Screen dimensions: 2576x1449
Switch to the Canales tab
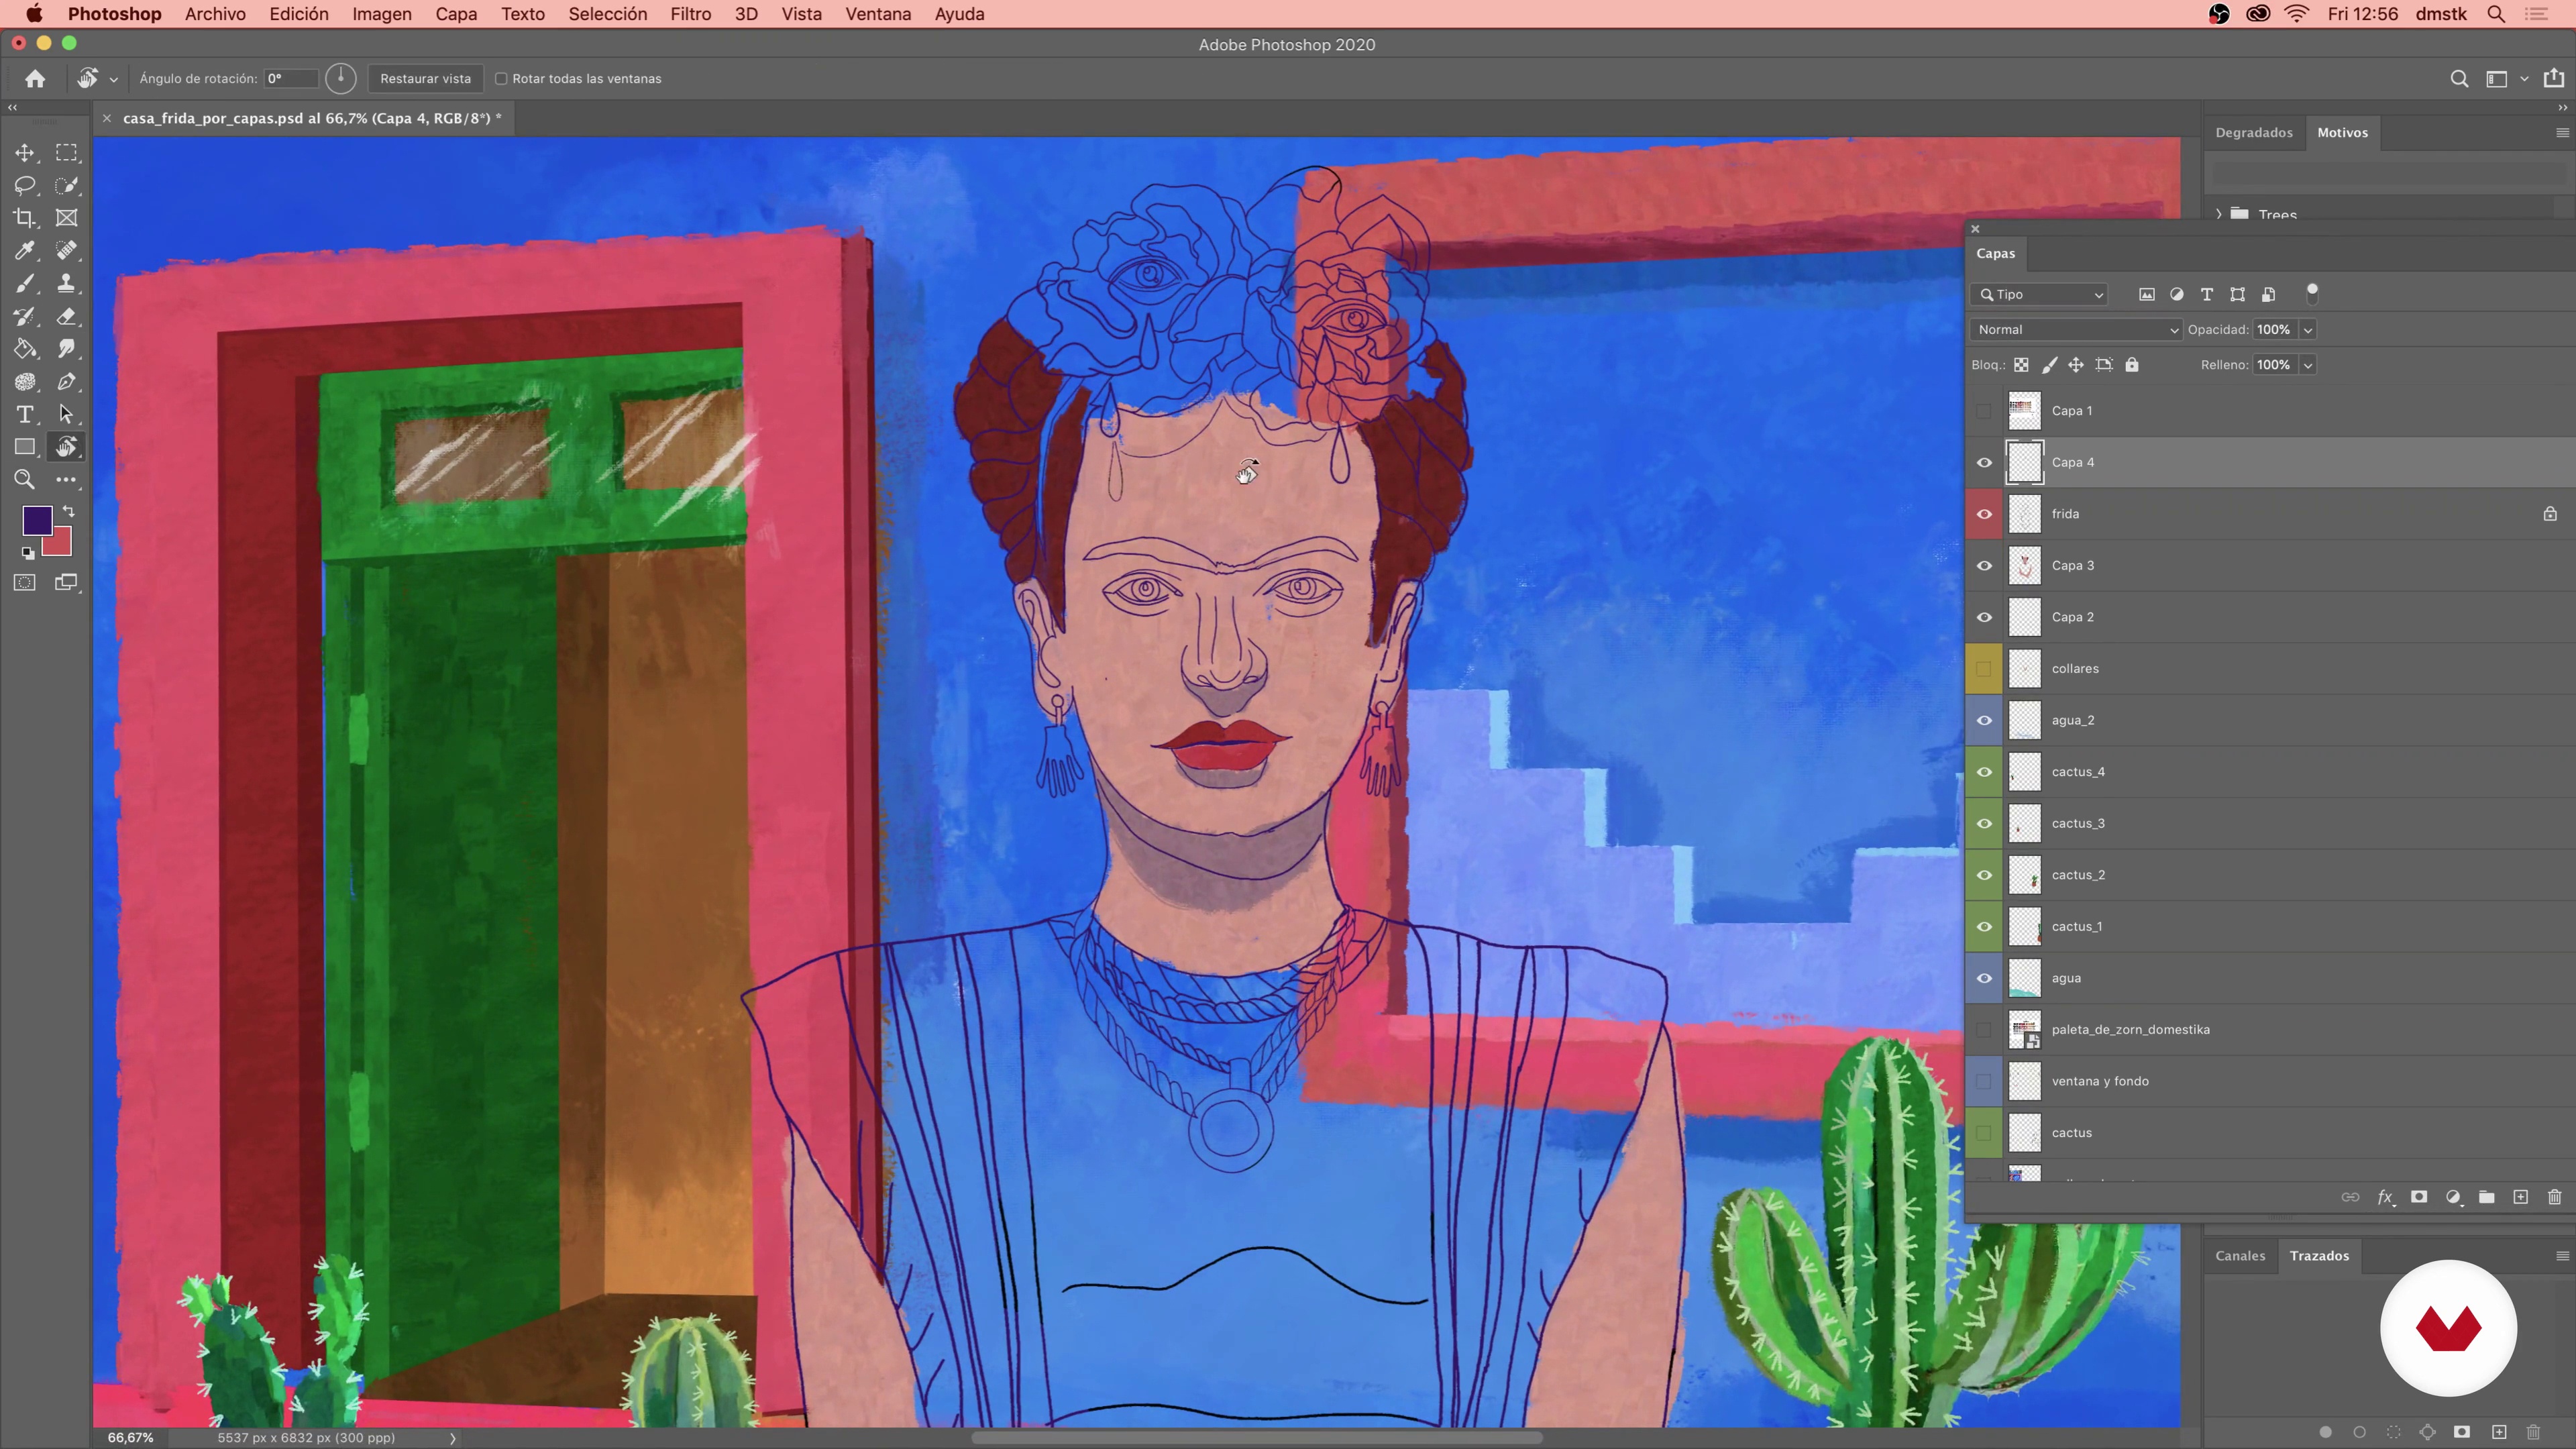2240,1256
